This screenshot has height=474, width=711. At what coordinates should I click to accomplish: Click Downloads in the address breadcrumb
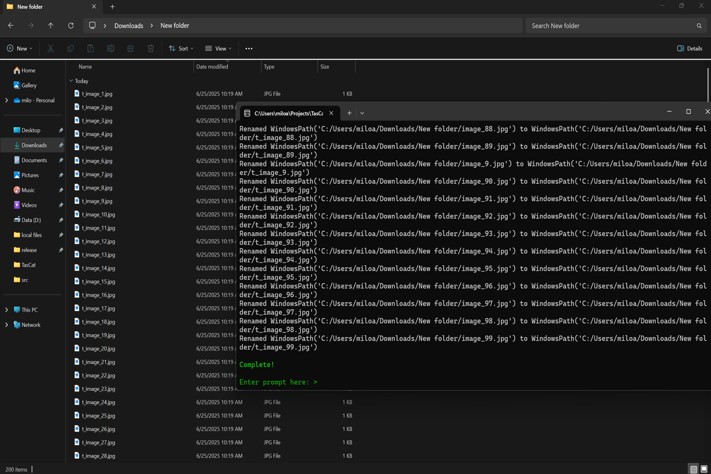point(129,25)
